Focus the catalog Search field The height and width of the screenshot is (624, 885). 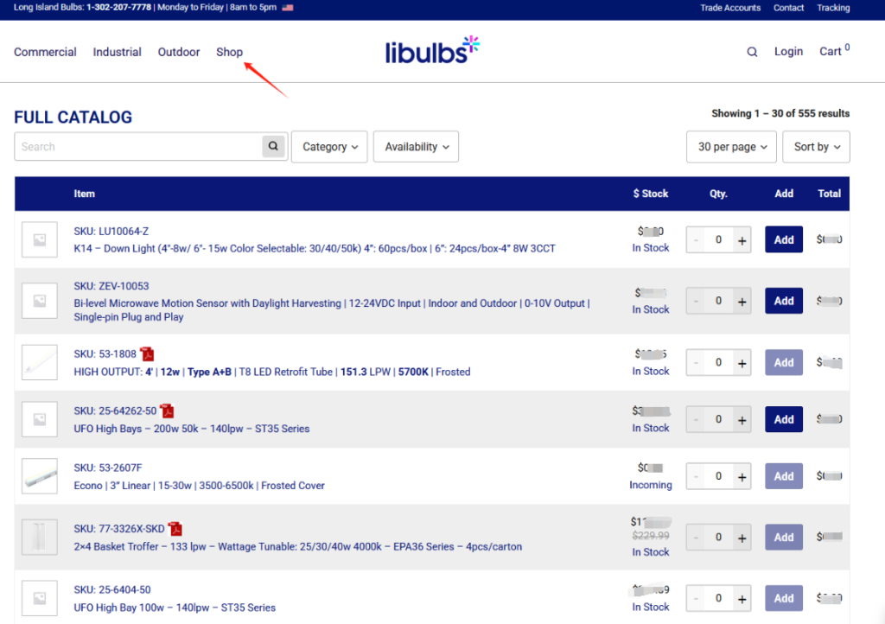click(139, 147)
